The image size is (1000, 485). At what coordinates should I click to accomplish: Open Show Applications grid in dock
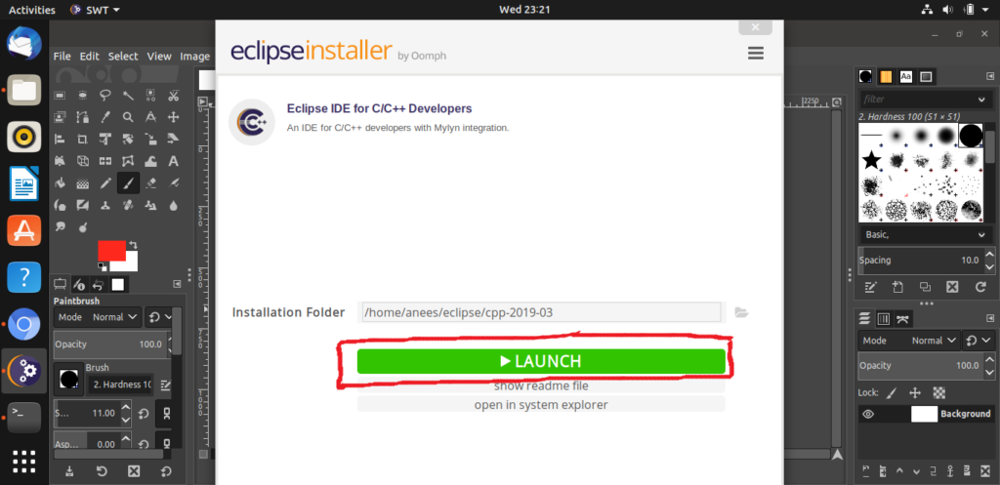23,461
